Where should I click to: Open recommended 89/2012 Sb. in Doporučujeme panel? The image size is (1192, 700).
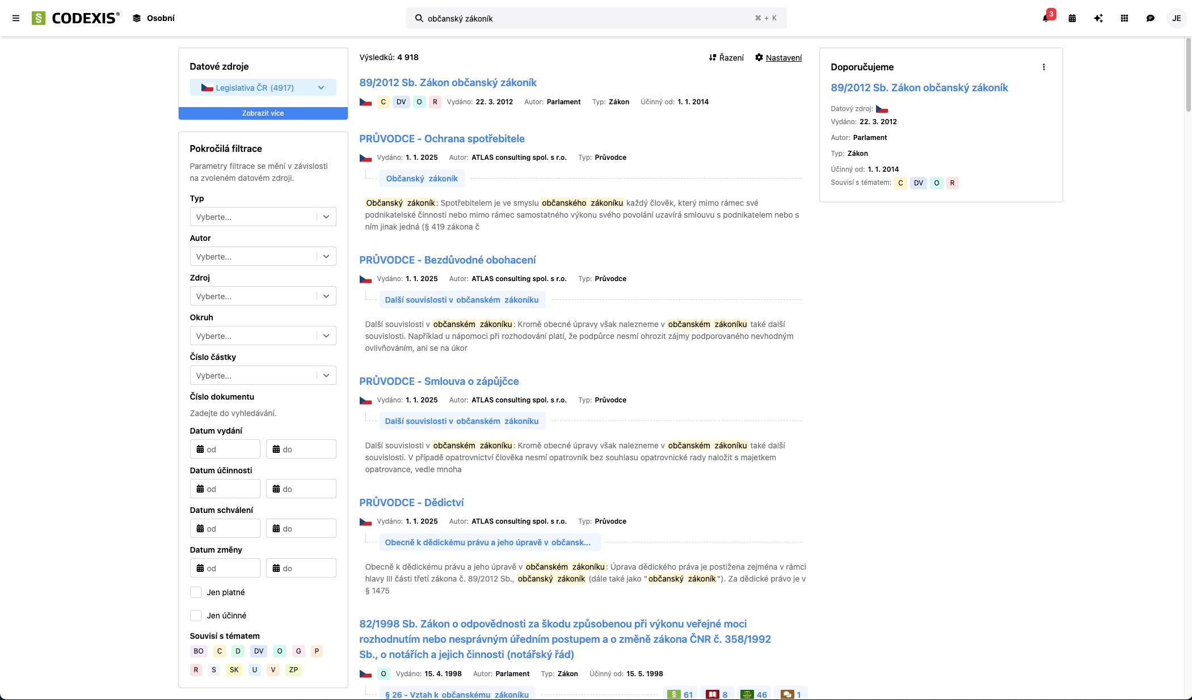pyautogui.click(x=919, y=88)
